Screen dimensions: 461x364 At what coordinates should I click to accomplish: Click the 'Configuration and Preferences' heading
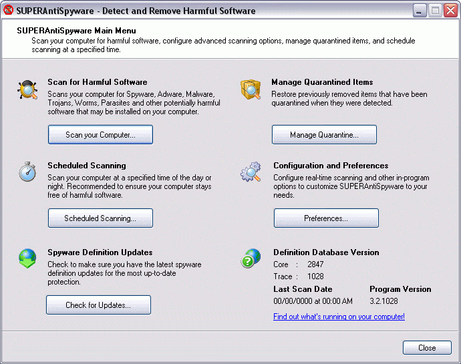tap(331, 166)
